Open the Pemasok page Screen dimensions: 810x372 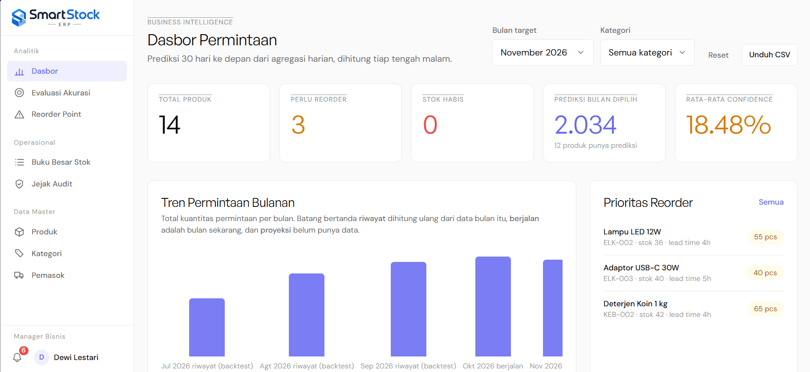67,275
